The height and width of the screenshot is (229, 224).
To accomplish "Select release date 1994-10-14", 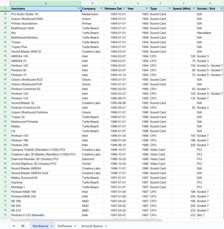I will click(115, 75).
